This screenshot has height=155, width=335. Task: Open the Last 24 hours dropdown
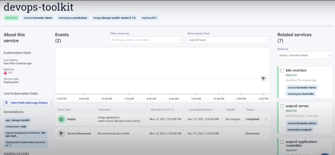coord(228,40)
